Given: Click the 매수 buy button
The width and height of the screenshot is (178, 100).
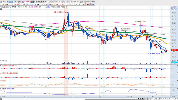Looking at the screenshot, I should (x=88, y=4).
